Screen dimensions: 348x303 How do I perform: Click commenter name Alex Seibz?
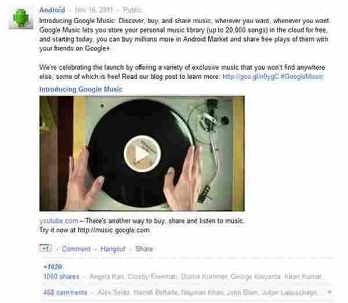(x=114, y=293)
